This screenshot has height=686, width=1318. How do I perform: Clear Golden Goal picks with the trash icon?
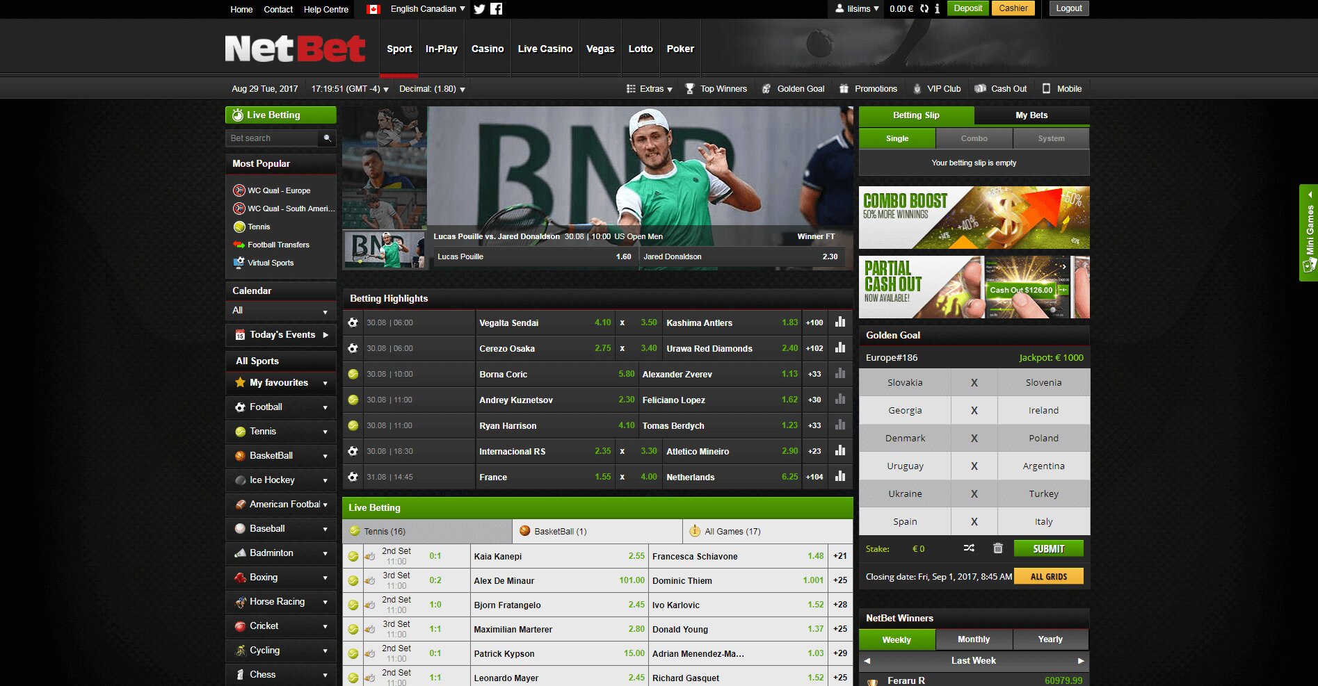pyautogui.click(x=998, y=548)
